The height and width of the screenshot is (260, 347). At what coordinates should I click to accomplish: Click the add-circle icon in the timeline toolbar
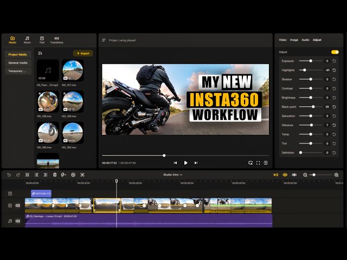[x=73, y=175]
